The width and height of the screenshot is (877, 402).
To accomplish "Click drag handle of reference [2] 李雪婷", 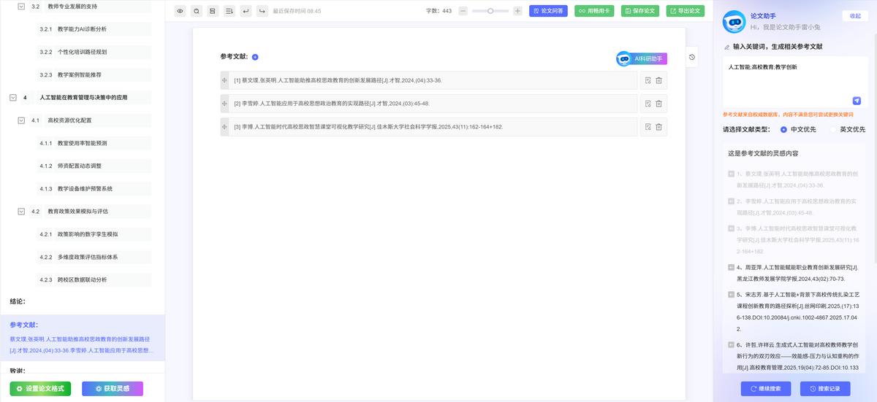I will [x=225, y=104].
